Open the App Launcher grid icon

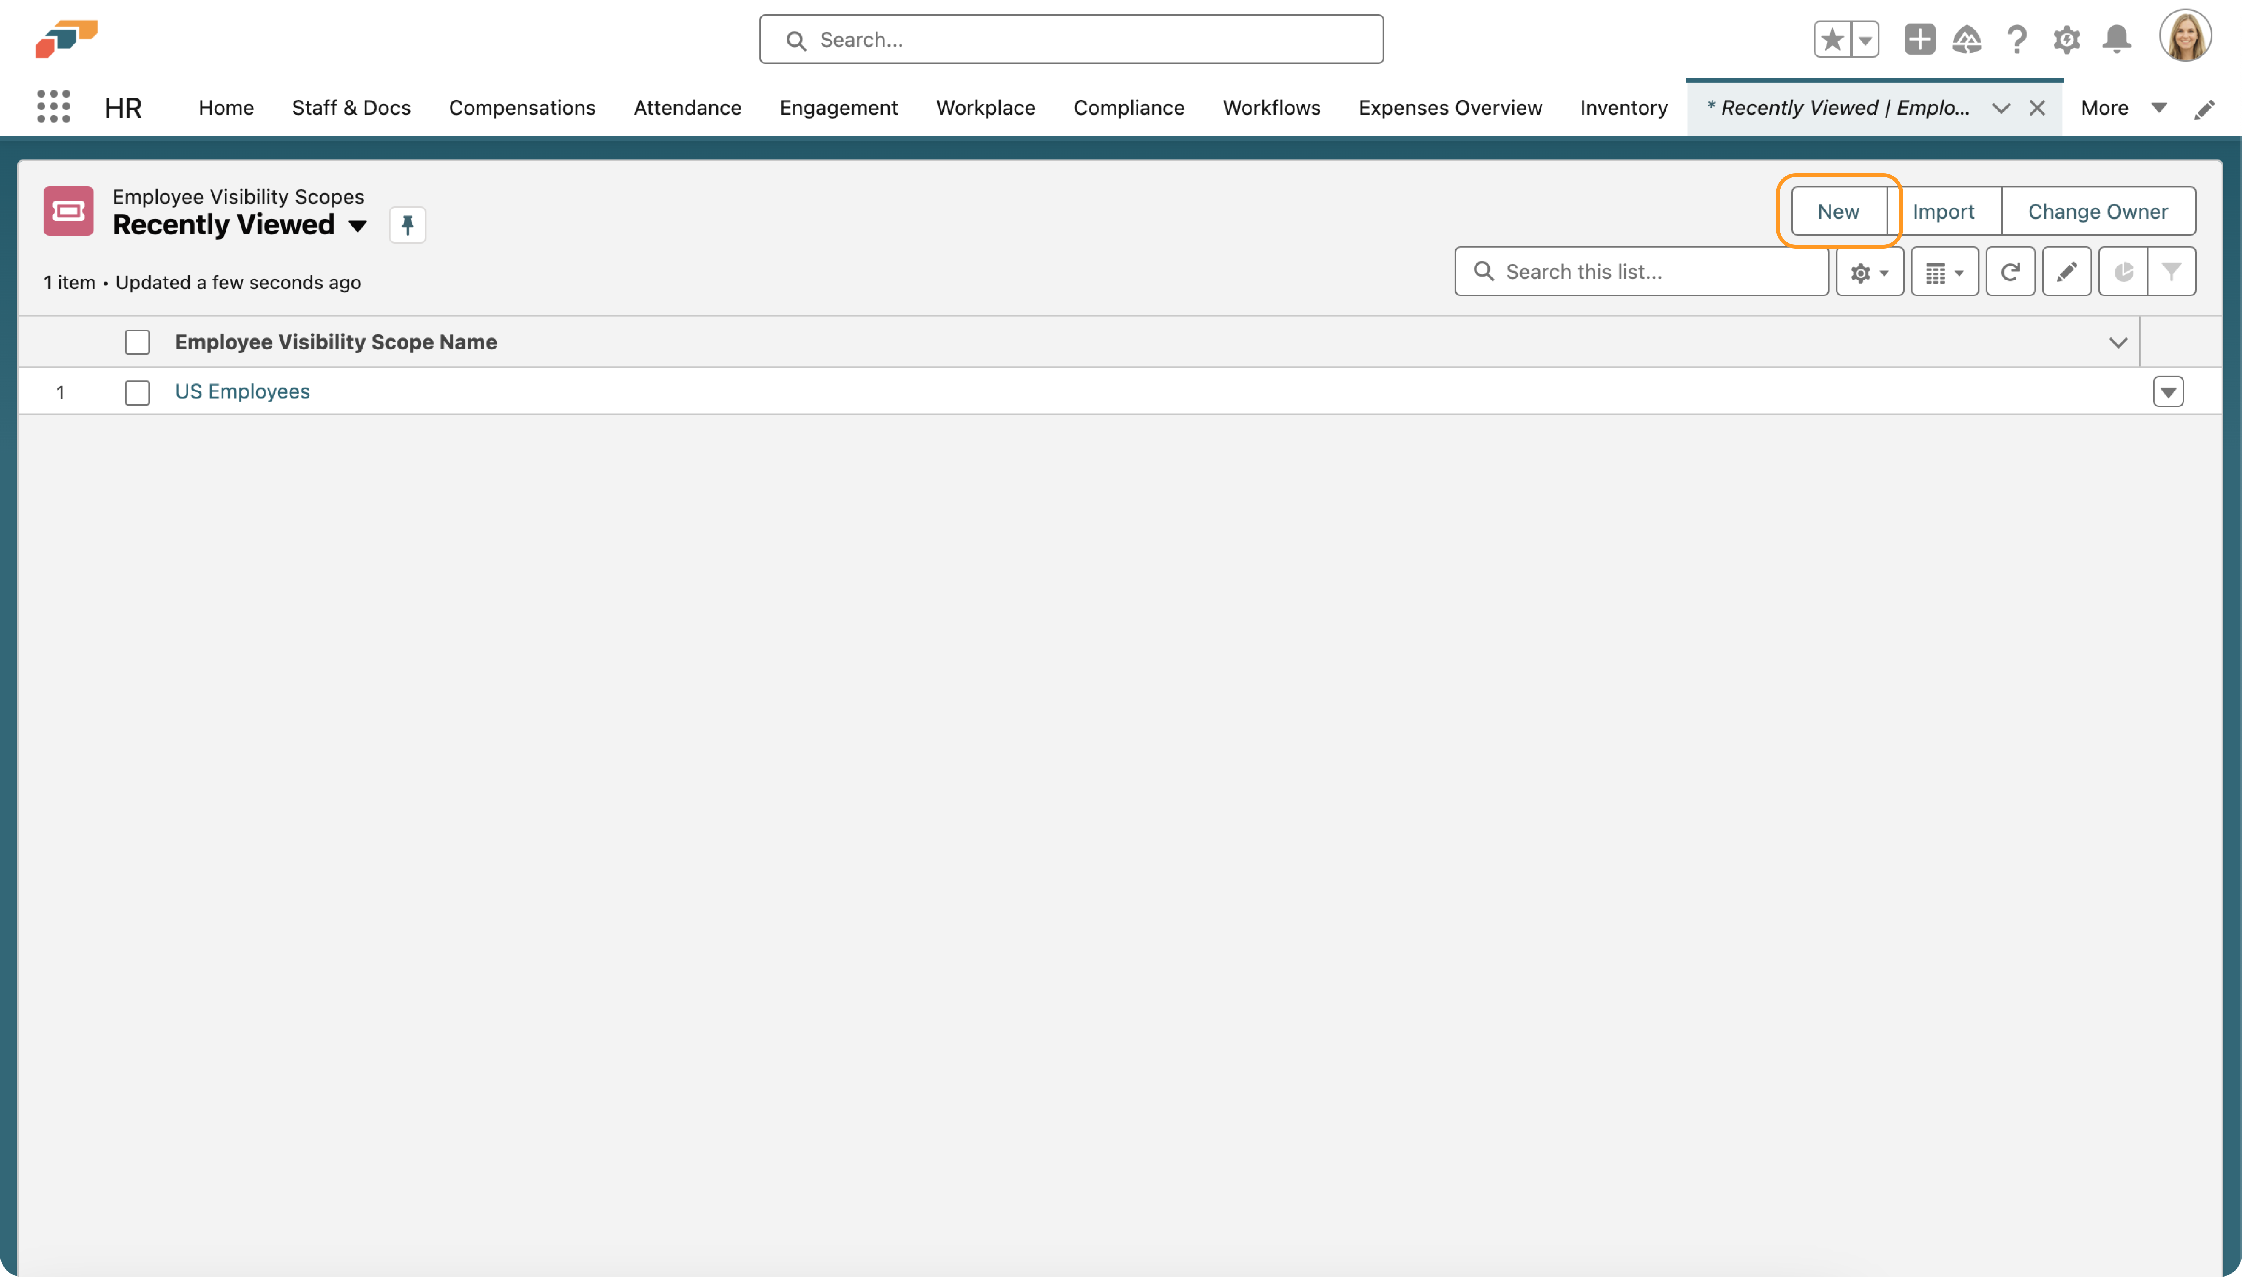pyautogui.click(x=54, y=107)
